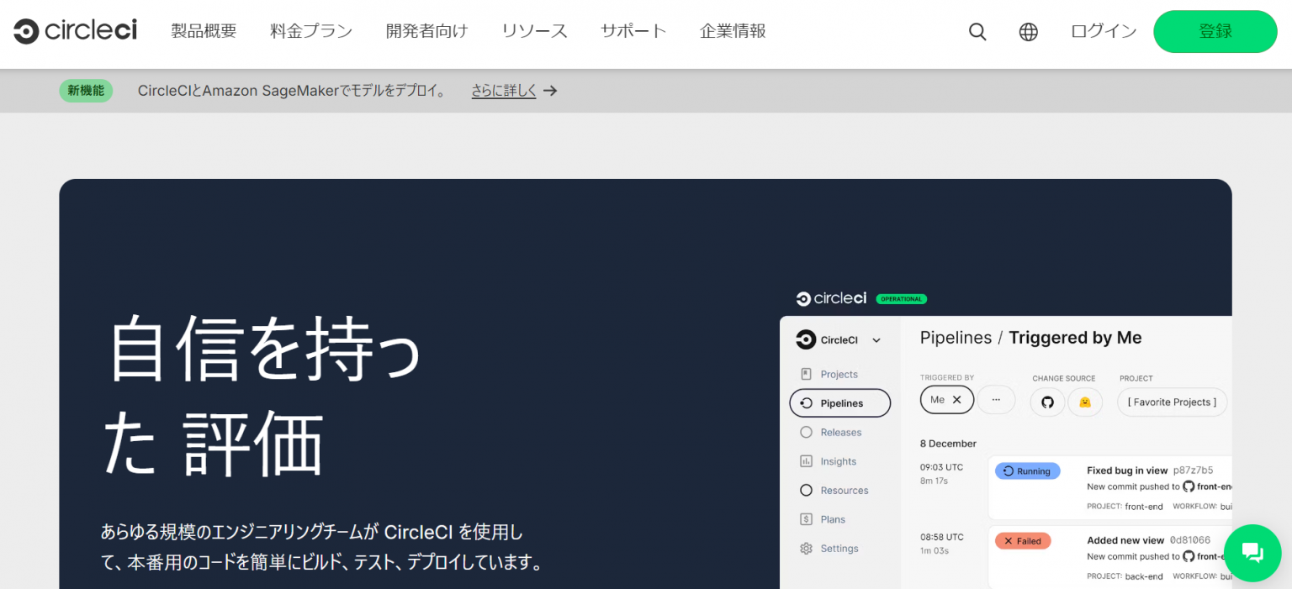The image size is (1292, 589).
Task: Select Releases in the CircleCI sidebar
Action: click(839, 432)
